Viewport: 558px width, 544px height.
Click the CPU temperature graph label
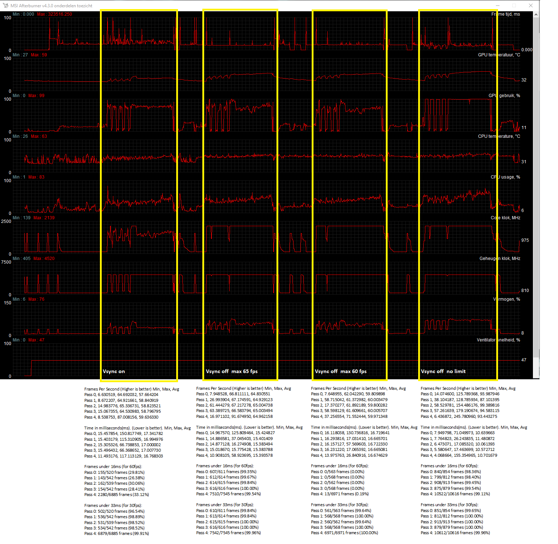pos(499,136)
